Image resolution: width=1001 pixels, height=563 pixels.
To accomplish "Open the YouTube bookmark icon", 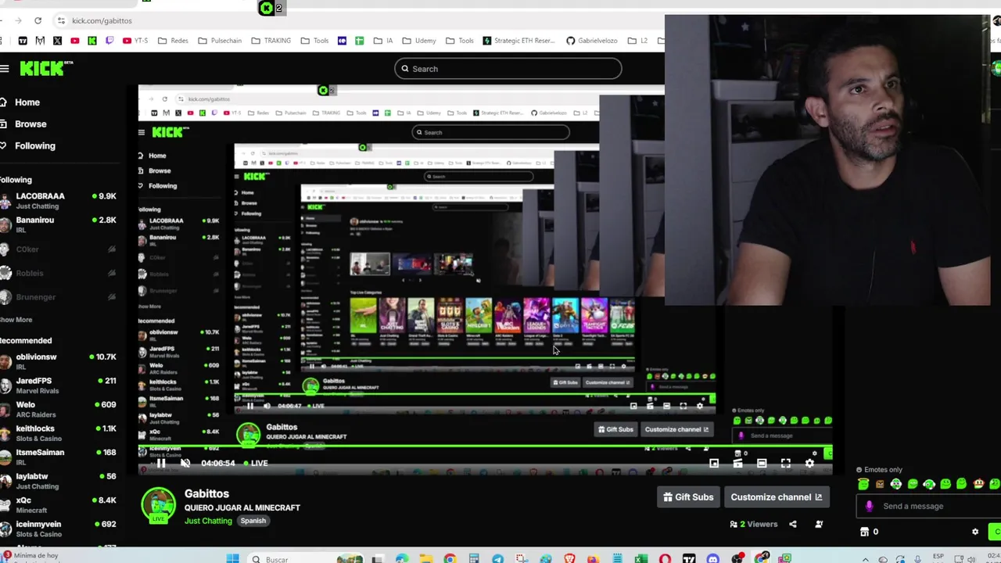I will 75,41.
